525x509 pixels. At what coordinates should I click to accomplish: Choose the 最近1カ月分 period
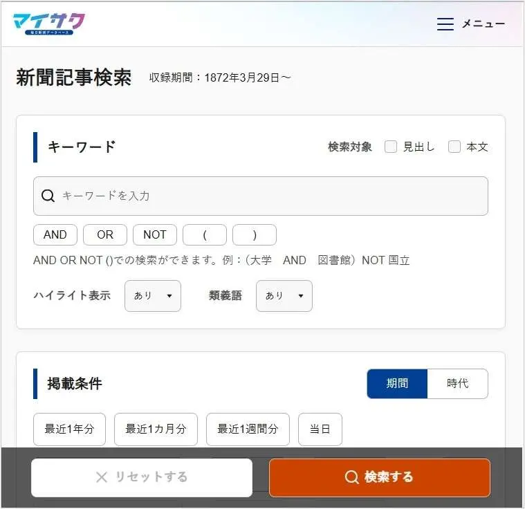pyautogui.click(x=156, y=429)
